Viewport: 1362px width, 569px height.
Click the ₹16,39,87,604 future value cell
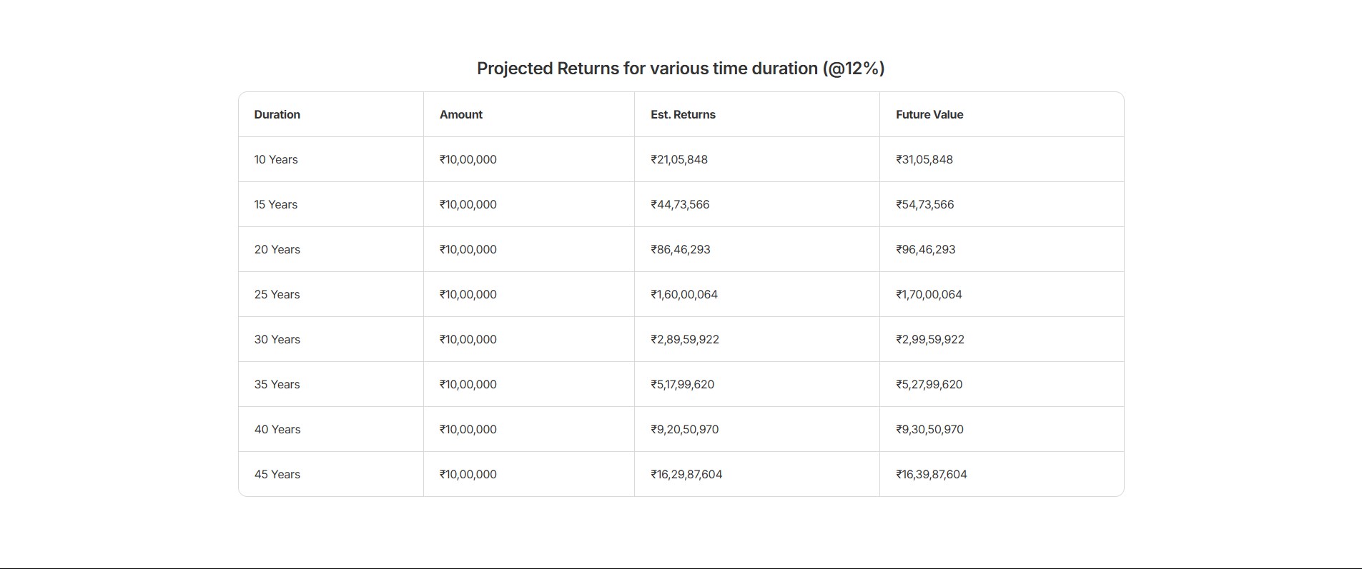pyautogui.click(x=932, y=474)
